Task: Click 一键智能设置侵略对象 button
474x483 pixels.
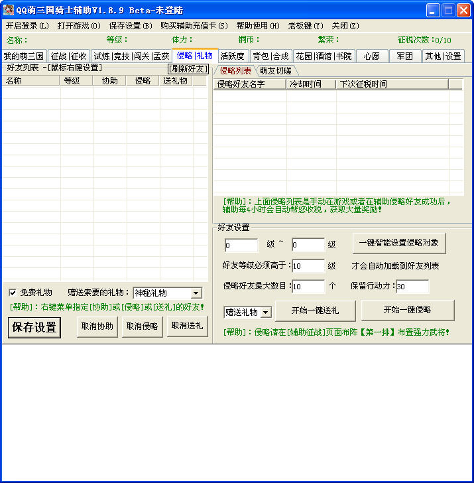Action: 399,243
